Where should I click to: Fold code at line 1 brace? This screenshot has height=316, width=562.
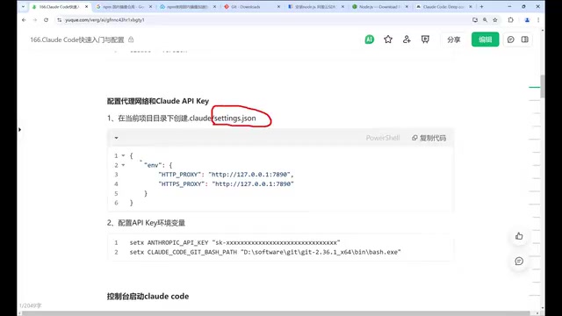coord(123,155)
